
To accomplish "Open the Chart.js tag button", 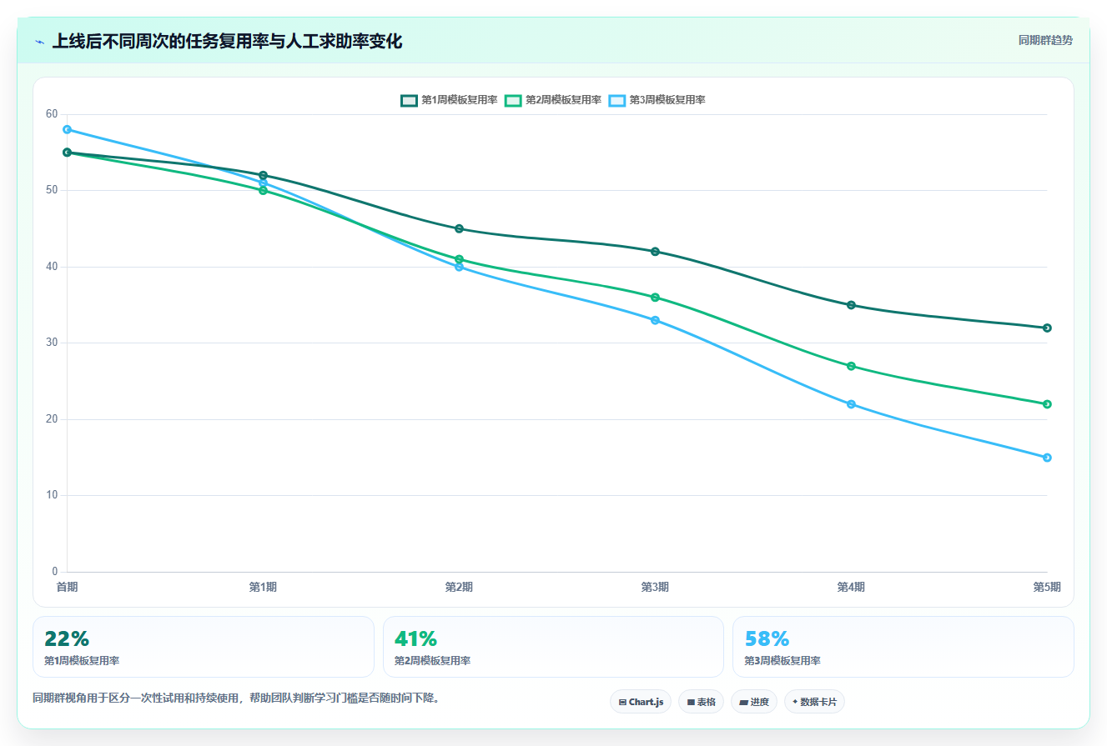I will point(641,702).
